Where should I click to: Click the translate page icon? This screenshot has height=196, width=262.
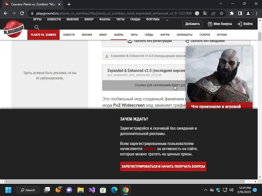coord(205,13)
